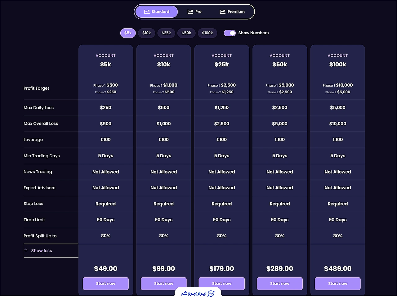Switch to the Standard plan tab
The image size is (397, 301).
point(157,12)
